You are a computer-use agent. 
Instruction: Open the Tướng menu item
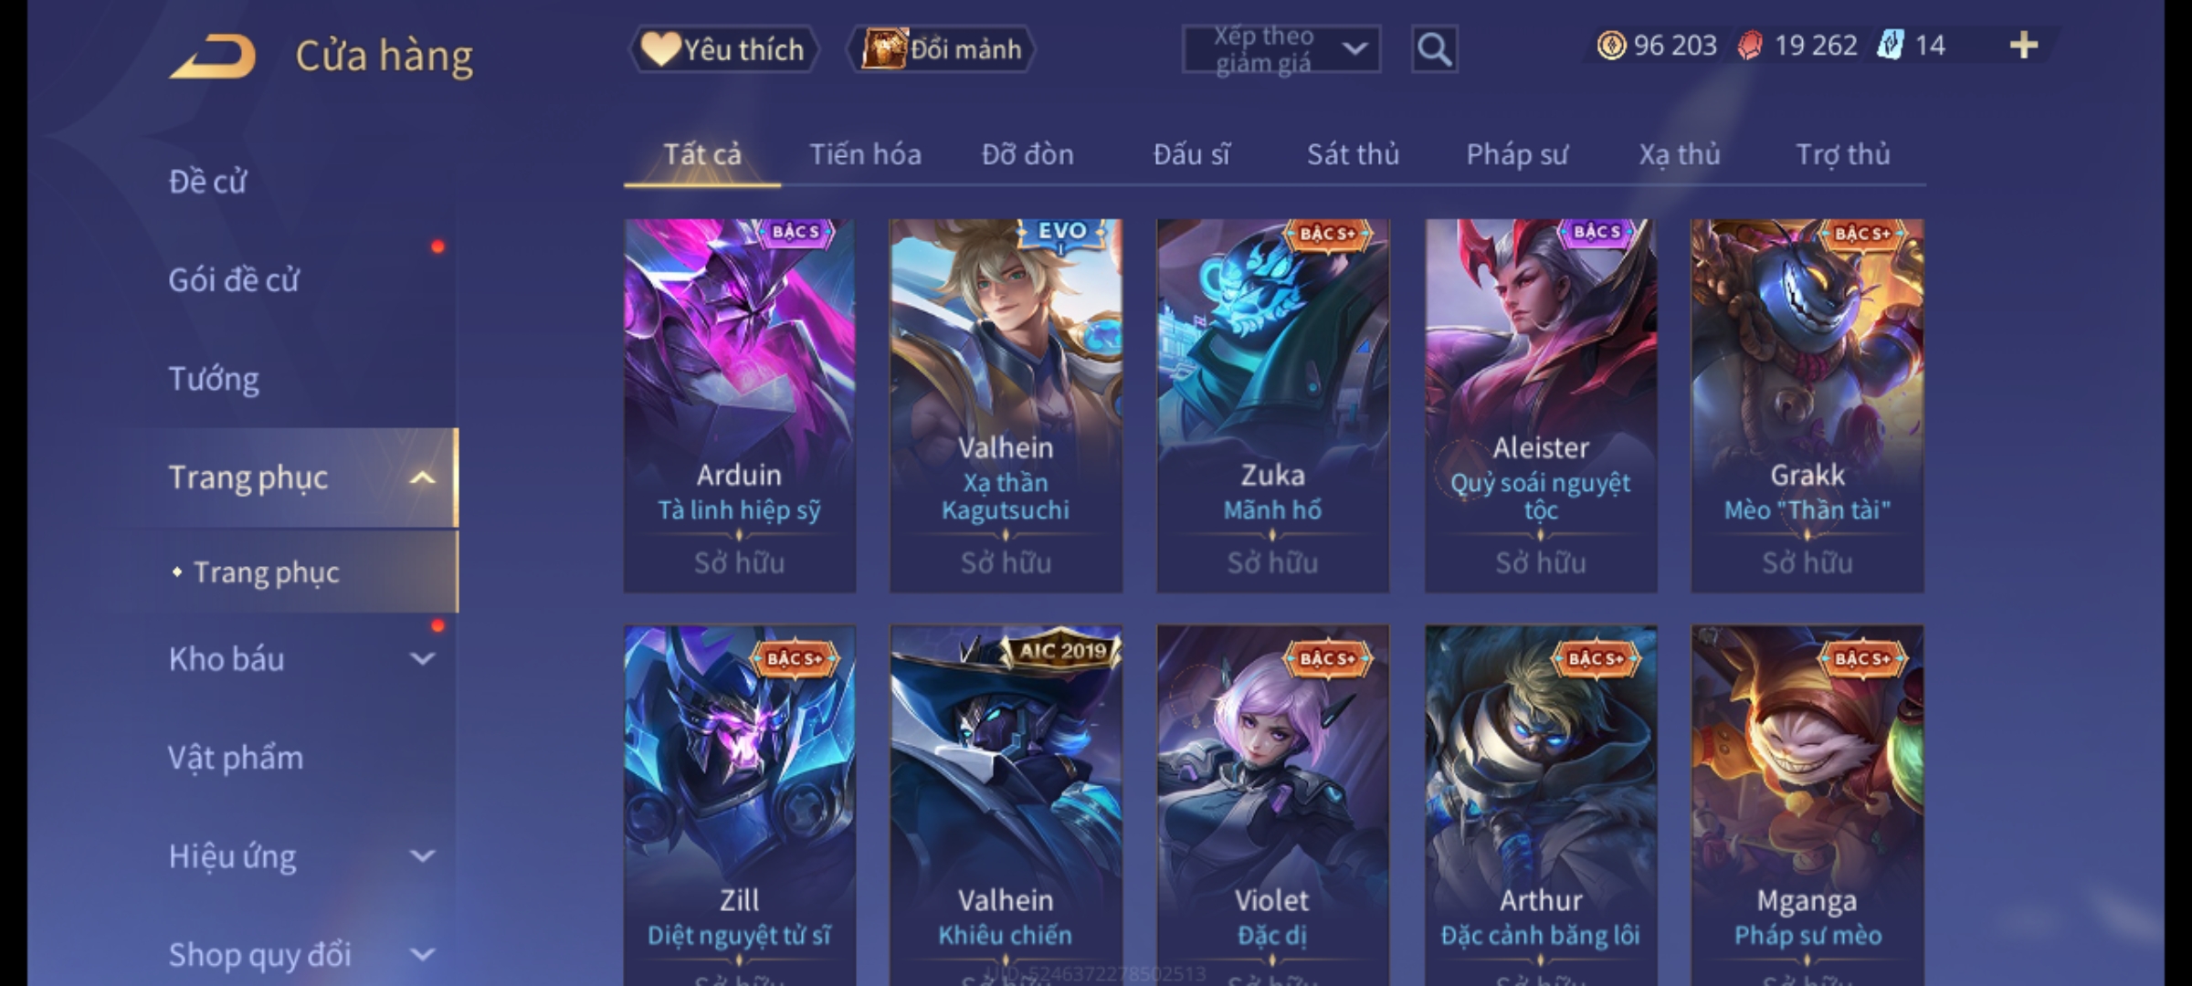click(x=214, y=379)
